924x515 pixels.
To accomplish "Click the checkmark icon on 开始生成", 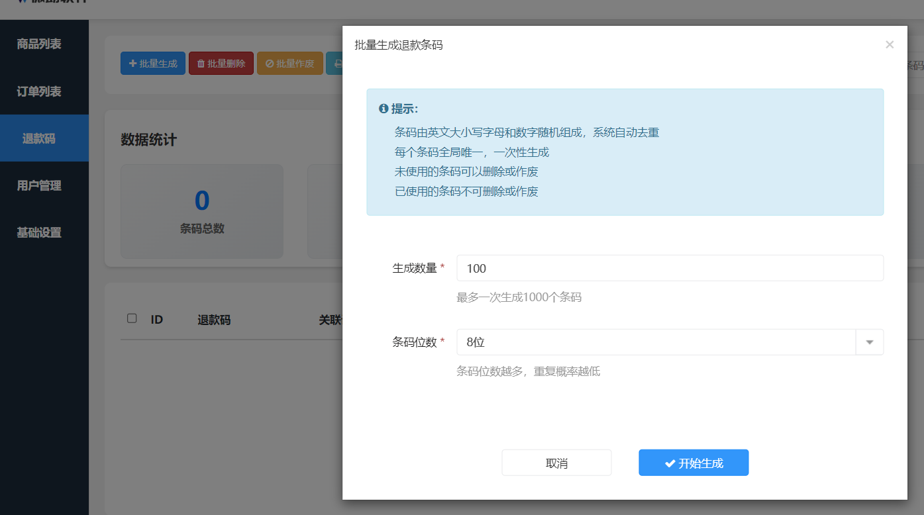I will coord(670,463).
